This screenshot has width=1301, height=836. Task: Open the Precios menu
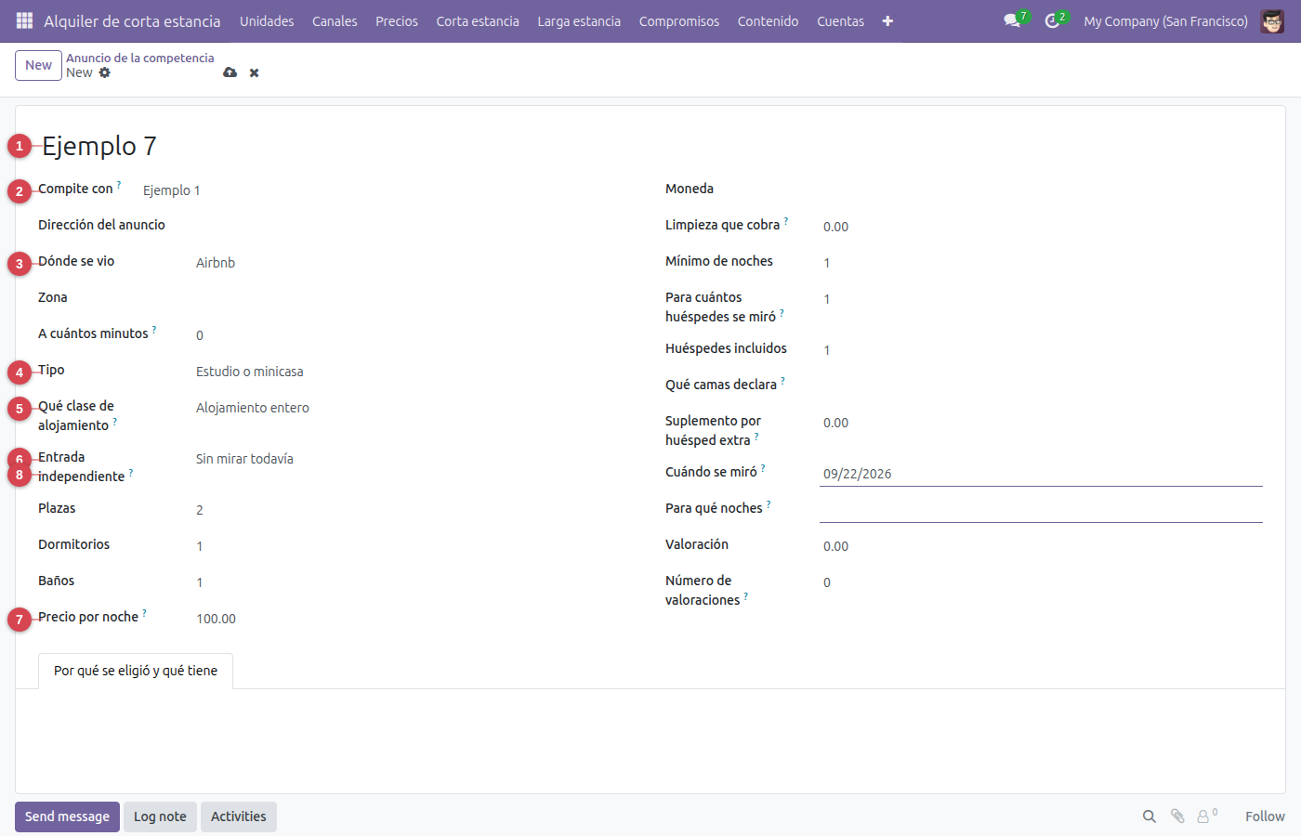397,20
